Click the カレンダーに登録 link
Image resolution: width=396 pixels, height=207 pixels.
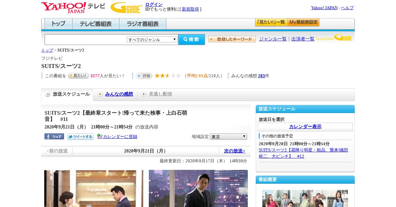point(120,136)
